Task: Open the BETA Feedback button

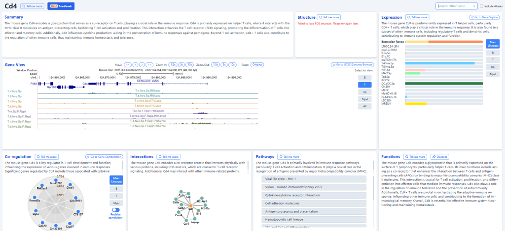Action: point(61,6)
